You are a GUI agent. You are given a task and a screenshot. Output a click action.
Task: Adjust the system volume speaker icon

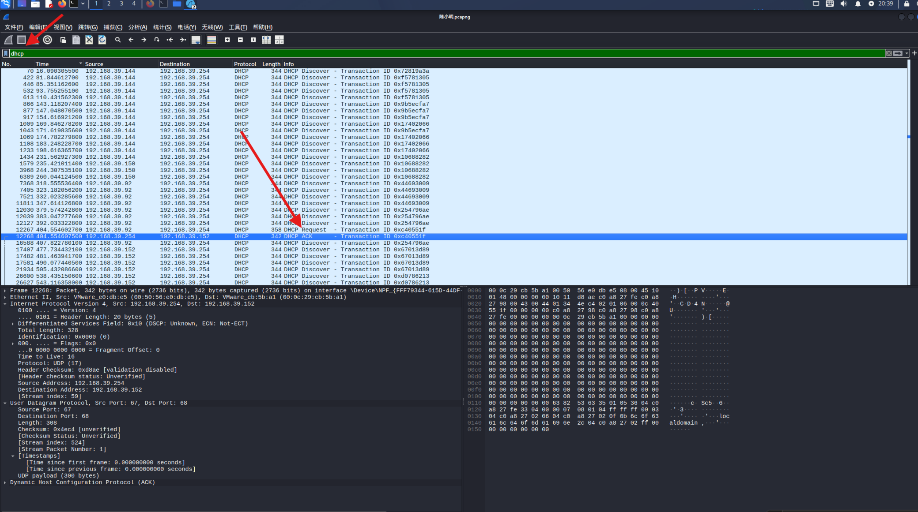tap(844, 4)
